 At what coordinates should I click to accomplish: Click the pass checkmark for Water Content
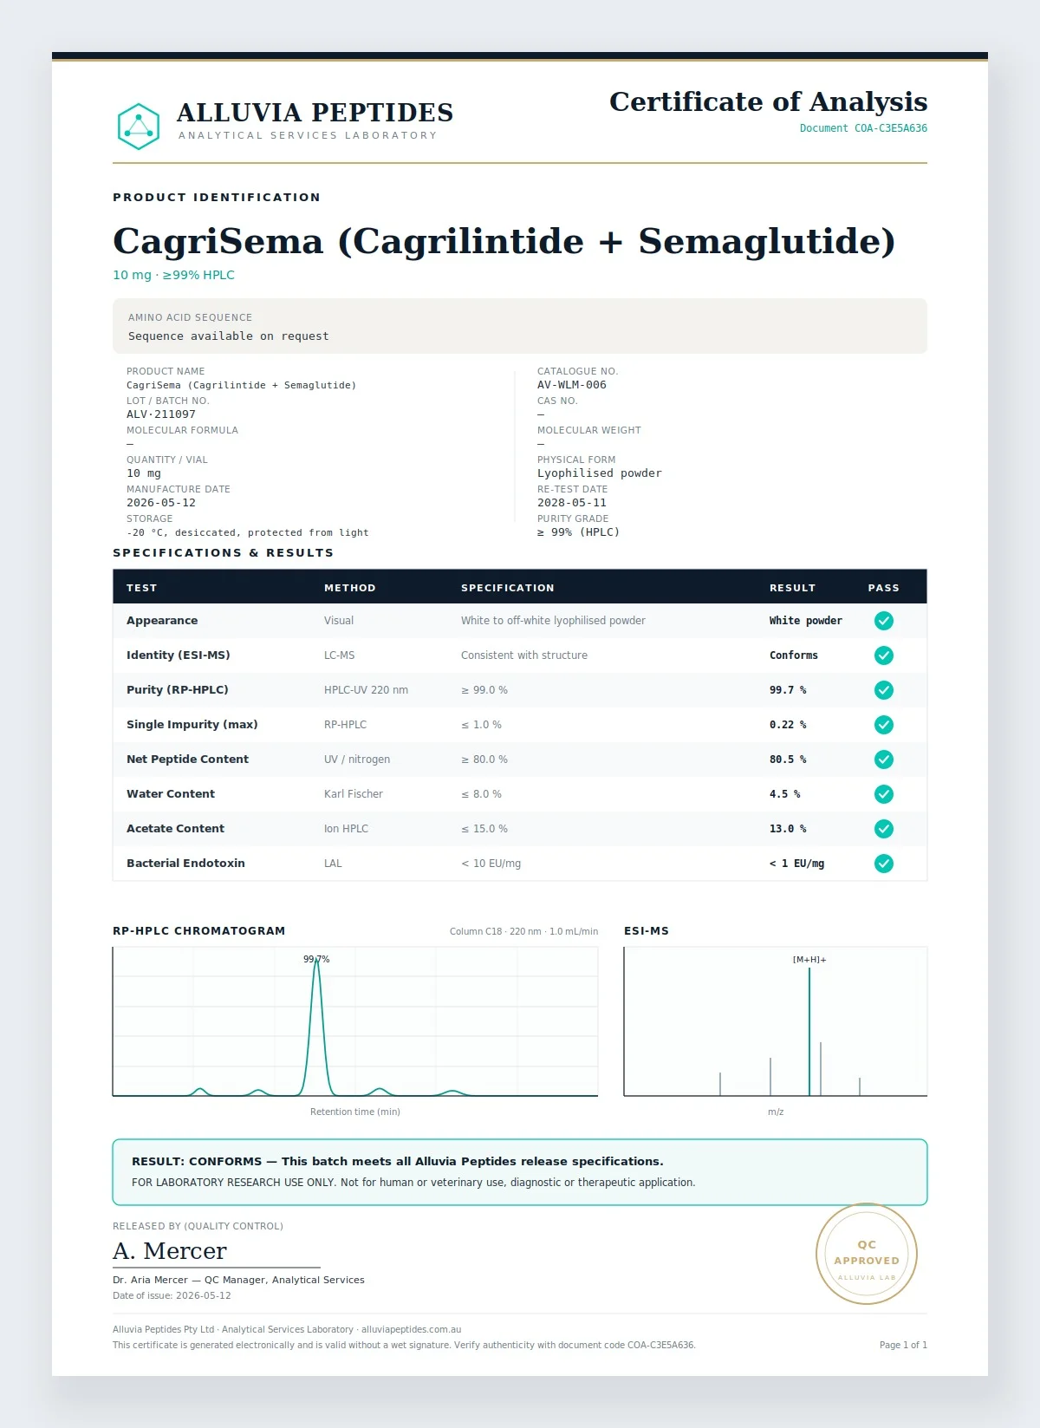(884, 794)
